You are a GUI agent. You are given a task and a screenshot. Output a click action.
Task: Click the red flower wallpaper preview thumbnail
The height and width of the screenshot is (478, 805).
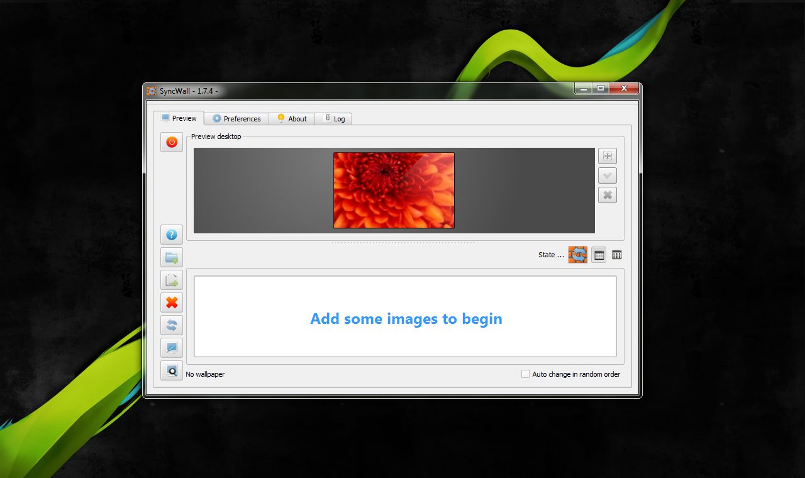[x=394, y=191]
